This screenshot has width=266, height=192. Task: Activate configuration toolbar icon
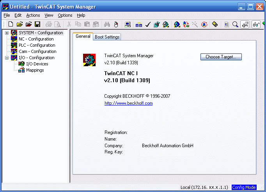tap(156, 25)
